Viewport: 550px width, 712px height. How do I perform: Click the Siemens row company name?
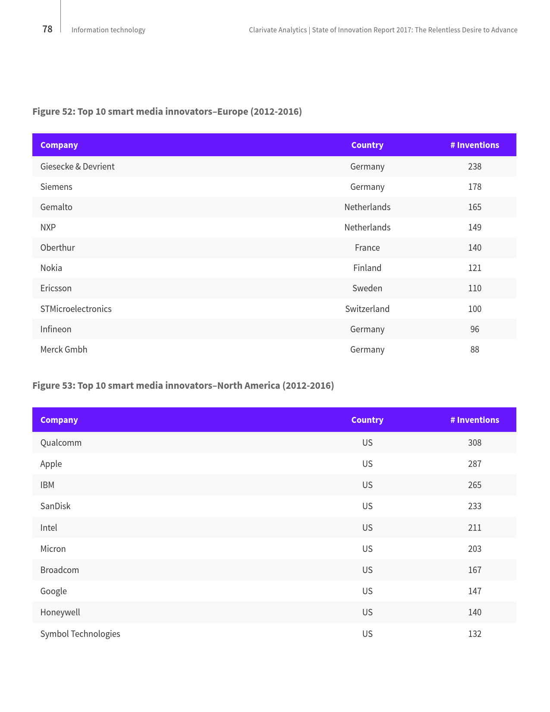click(x=56, y=187)
